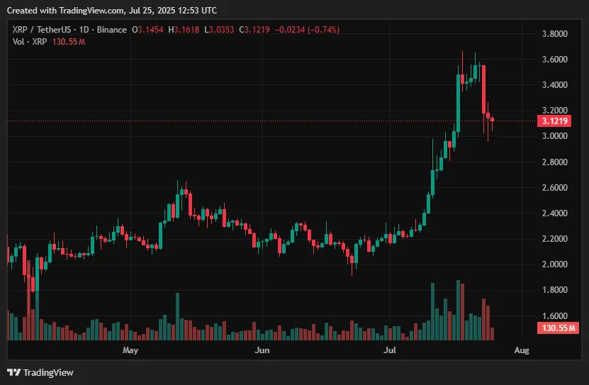Click the 3.4000 price axis label

coord(554,85)
